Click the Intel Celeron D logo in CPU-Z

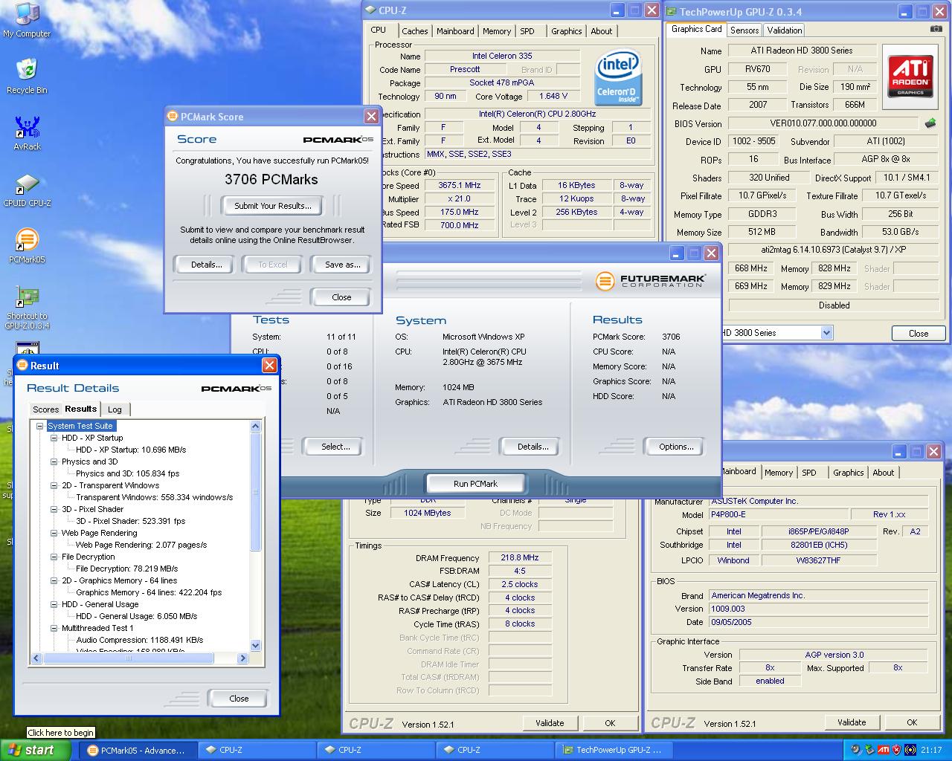click(x=618, y=78)
